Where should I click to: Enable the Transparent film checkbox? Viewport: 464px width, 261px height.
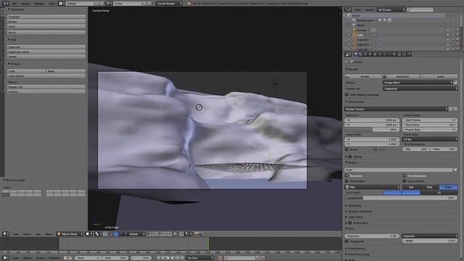click(x=347, y=241)
